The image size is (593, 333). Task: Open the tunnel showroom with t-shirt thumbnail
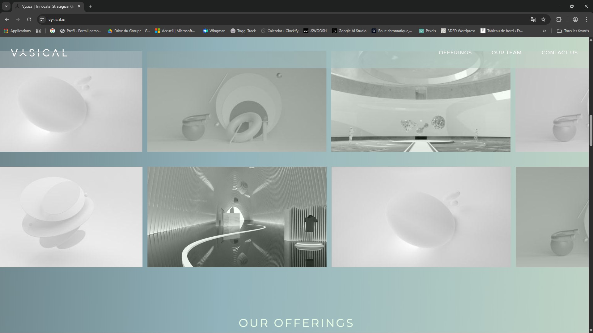(237, 217)
